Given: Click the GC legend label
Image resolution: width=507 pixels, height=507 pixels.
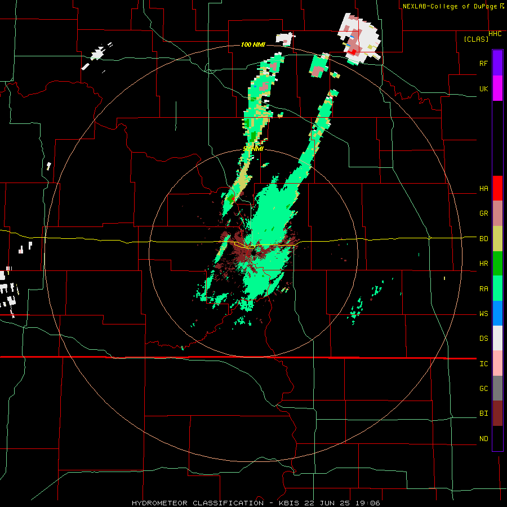Looking at the screenshot, I should pyautogui.click(x=484, y=388).
